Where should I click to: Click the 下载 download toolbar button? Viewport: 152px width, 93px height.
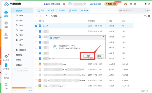point(41,10)
